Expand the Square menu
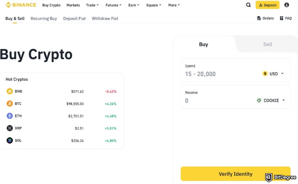Image resolution: width=298 pixels, height=184 pixels. pyautogui.click(x=153, y=5)
